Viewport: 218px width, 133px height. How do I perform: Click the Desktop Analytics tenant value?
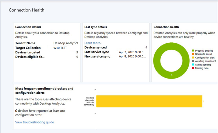tap(66, 43)
